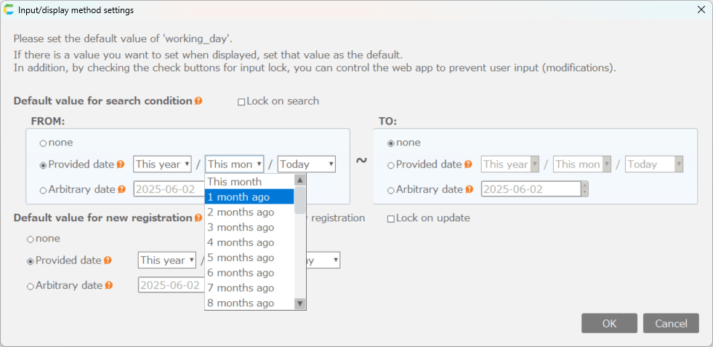Open FROM 'Today' day dropdown

point(307,164)
